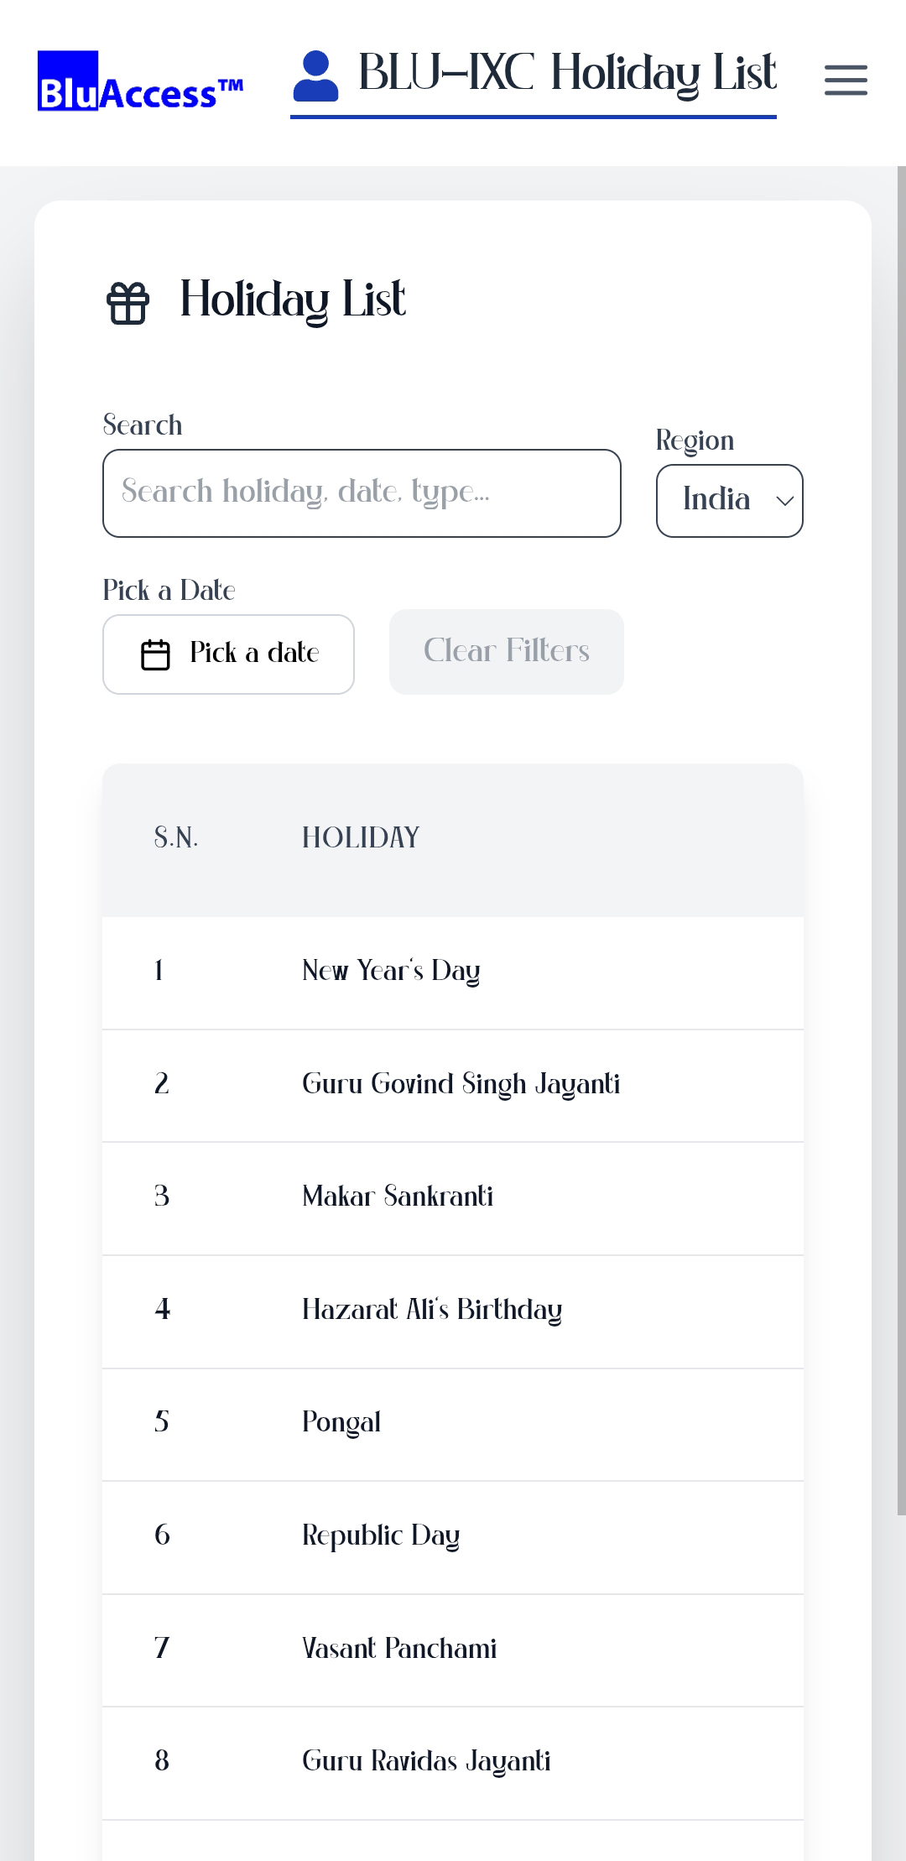Click the calendar icon in date picker
This screenshot has width=906, height=1861.
point(155,654)
